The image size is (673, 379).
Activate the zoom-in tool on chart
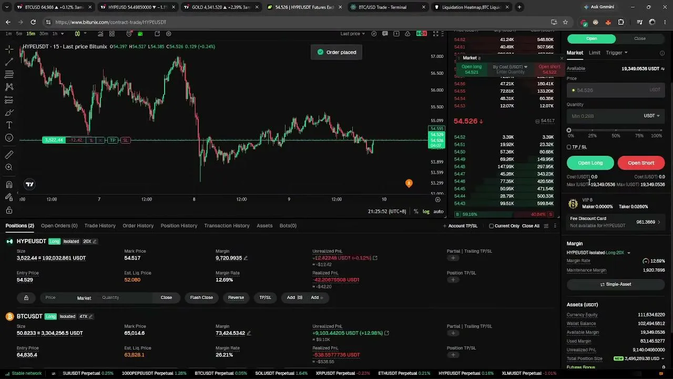[x=9, y=167]
